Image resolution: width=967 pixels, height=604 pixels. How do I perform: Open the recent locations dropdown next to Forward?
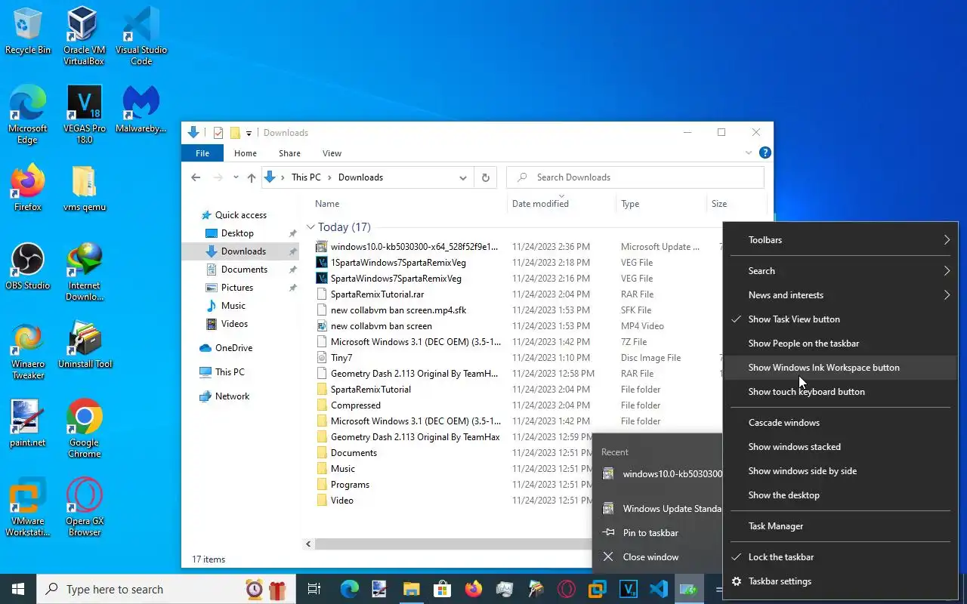236,177
